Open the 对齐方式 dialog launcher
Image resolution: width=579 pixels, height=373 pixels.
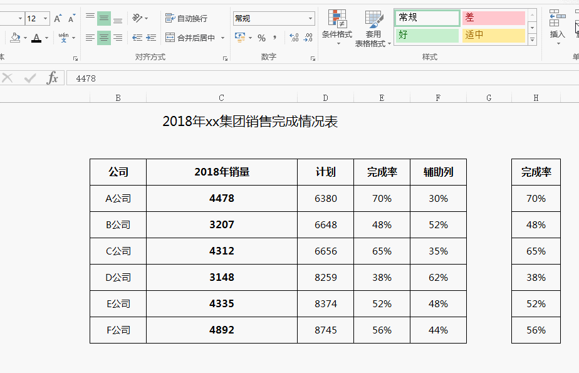click(225, 58)
